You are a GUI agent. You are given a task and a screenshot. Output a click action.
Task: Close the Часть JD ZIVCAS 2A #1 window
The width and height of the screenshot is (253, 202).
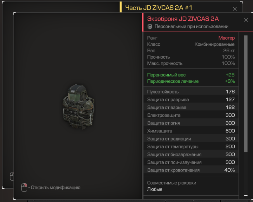(x=235, y=9)
